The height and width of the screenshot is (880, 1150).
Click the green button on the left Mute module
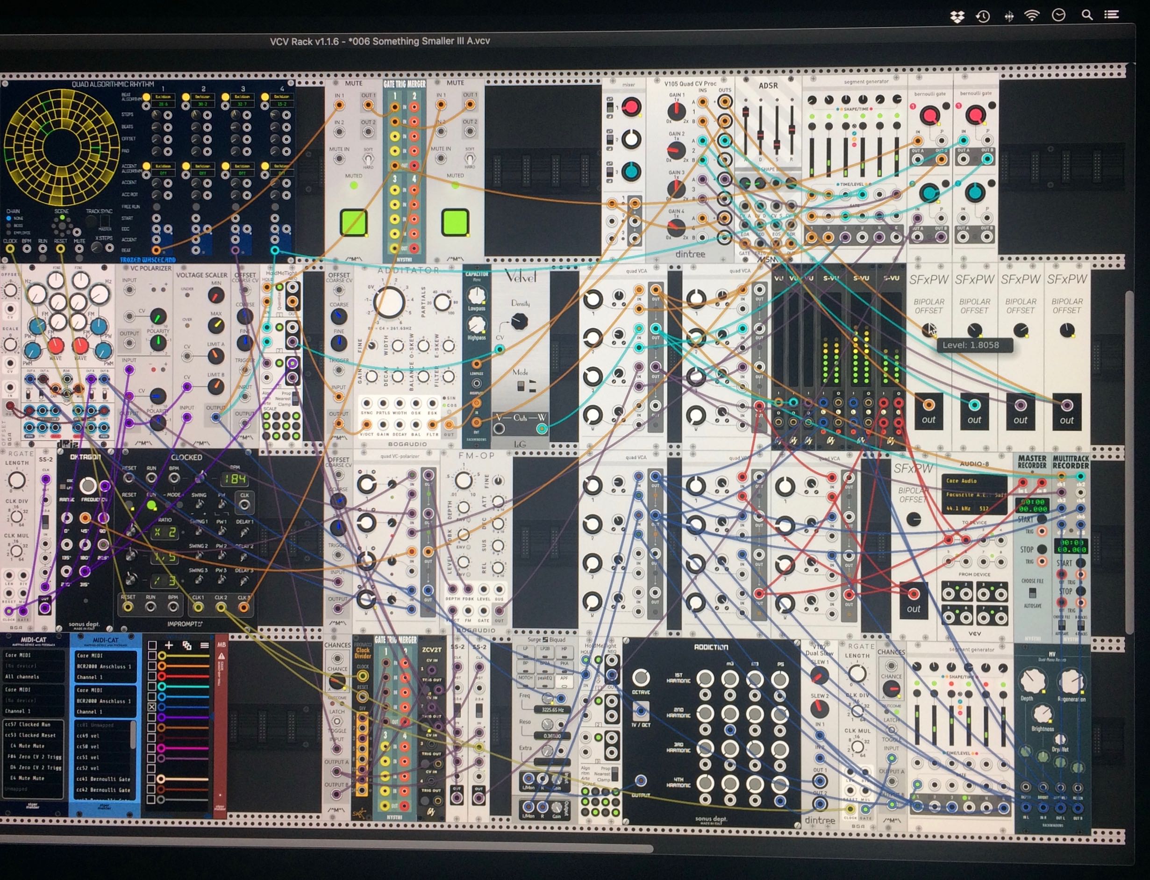pyautogui.click(x=354, y=222)
